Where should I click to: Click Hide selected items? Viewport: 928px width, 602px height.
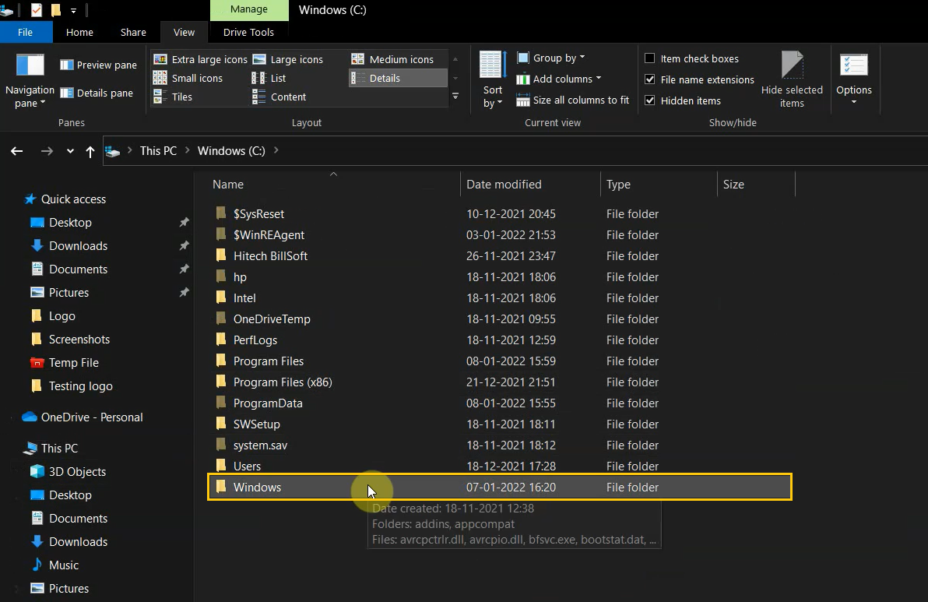[792, 78]
